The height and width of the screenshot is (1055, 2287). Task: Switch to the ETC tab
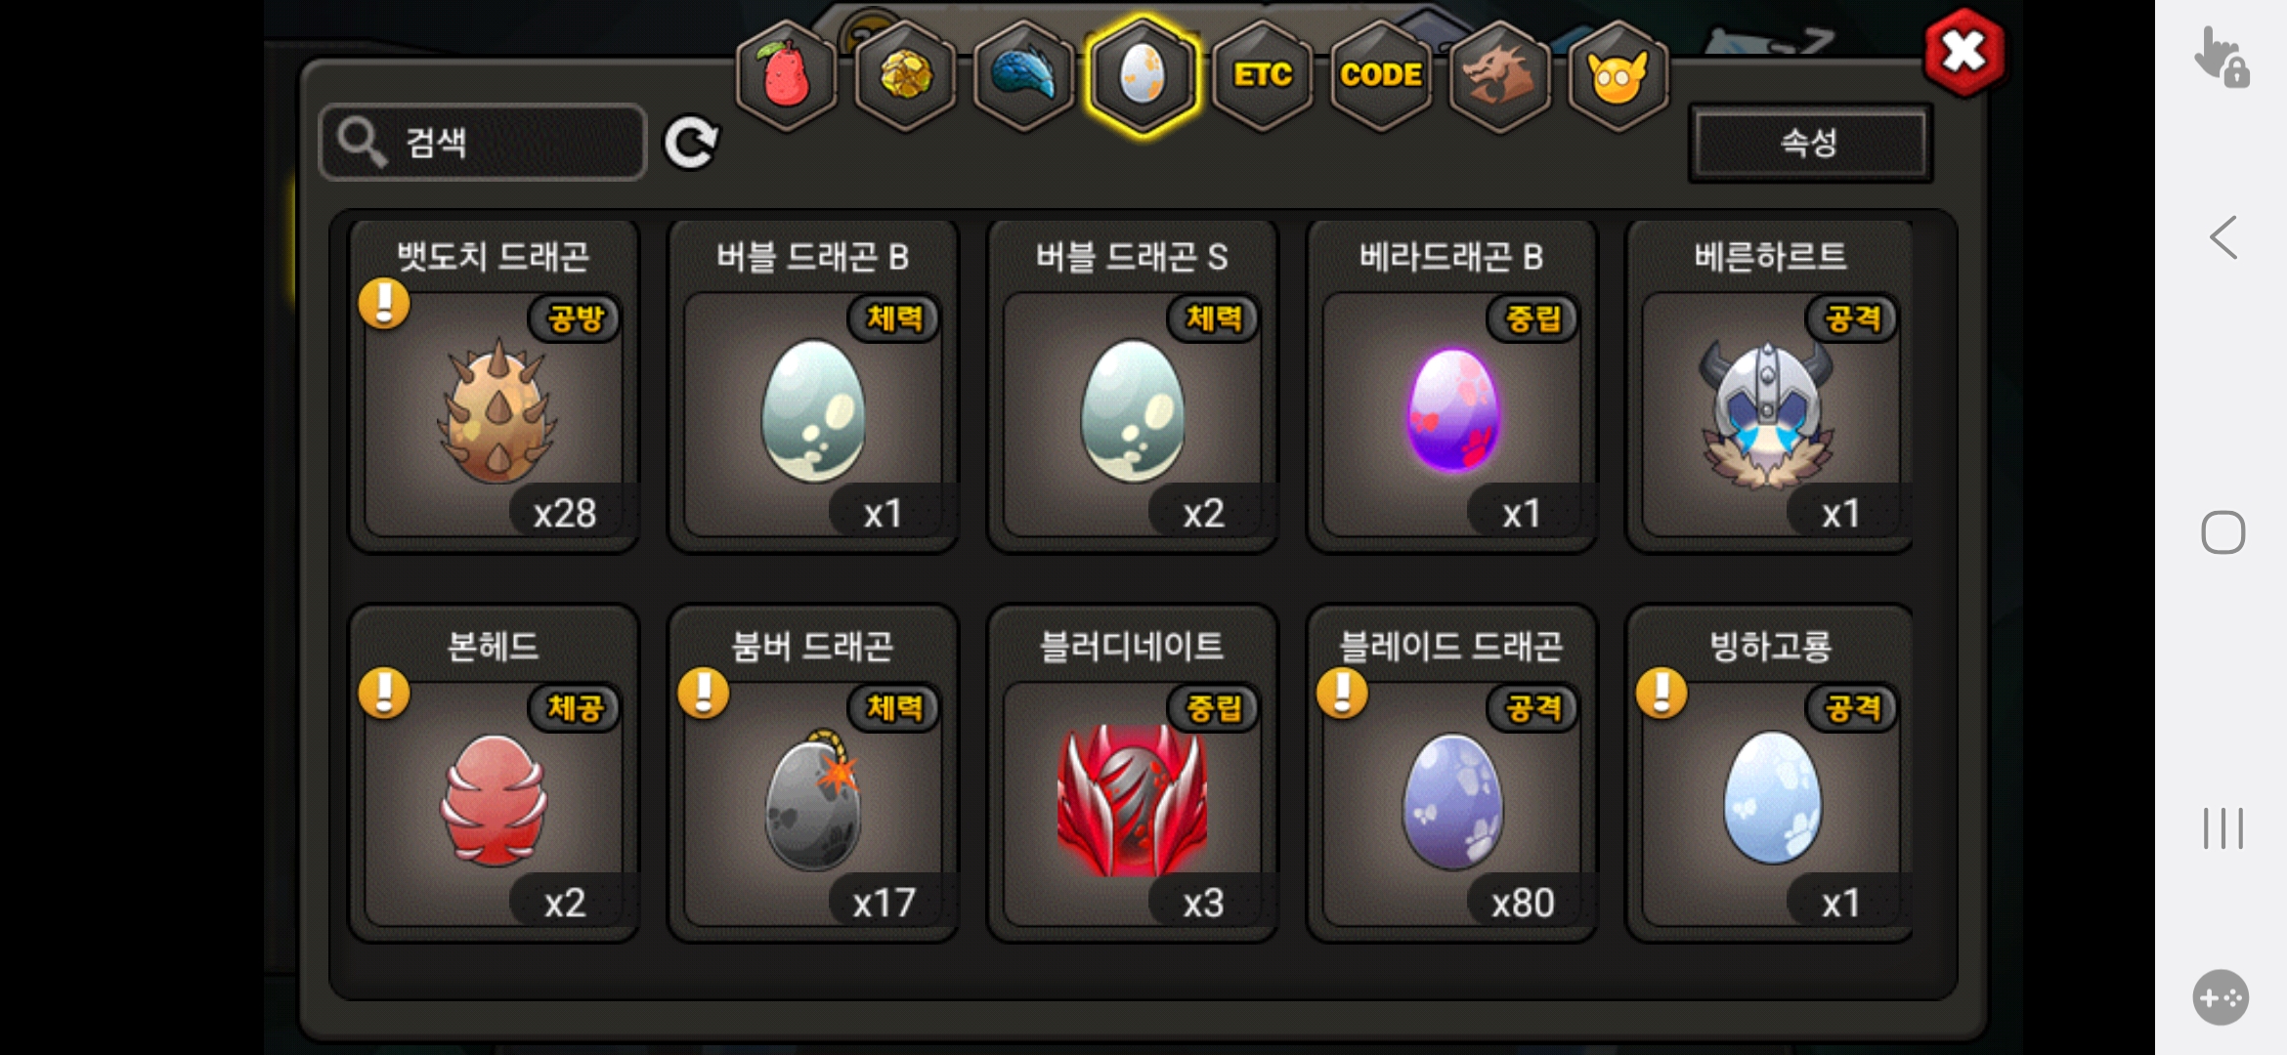pos(1262,75)
